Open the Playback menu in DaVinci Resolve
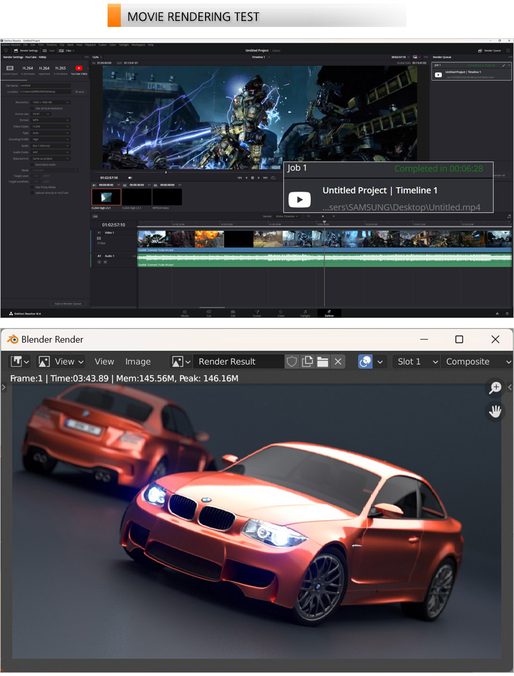The height and width of the screenshot is (676, 514). coord(90,45)
